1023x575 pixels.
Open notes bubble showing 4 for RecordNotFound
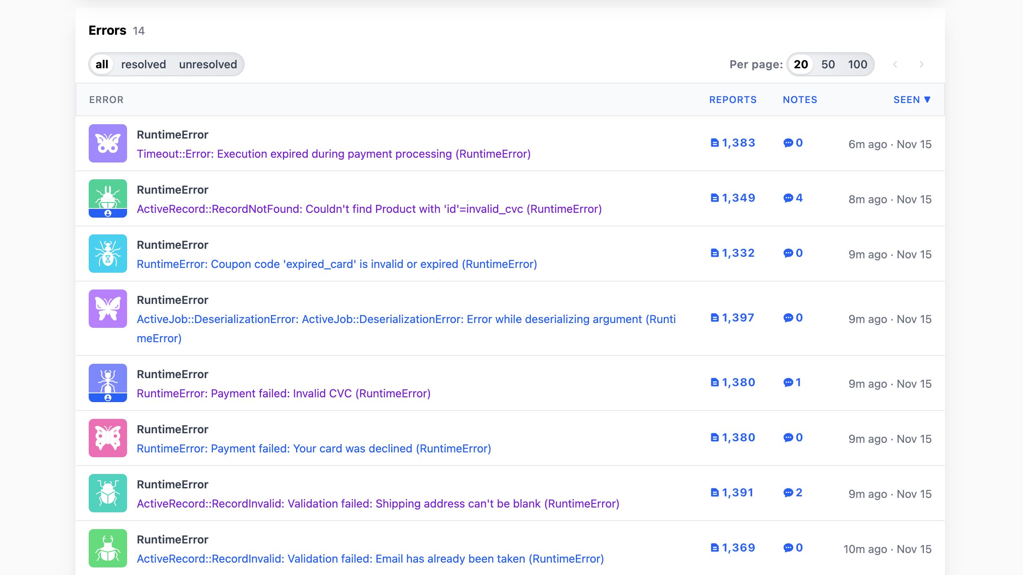(793, 198)
